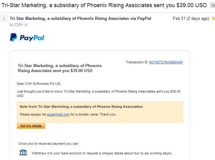This screenshot has width=215, height=160.
Task: Open the superhost.com link
Action: [58, 114]
